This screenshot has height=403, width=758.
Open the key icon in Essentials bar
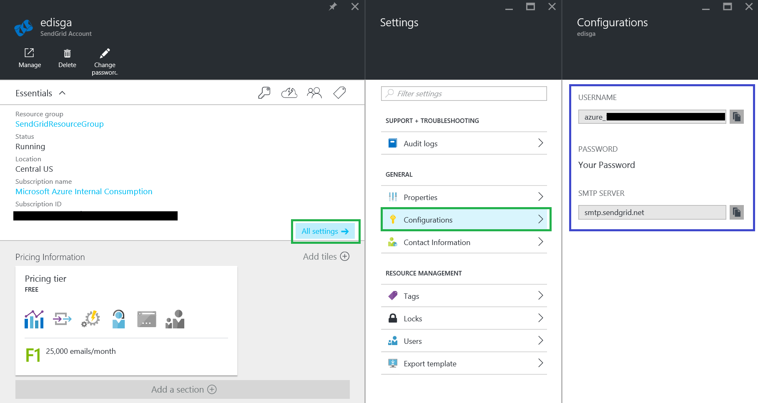point(264,93)
